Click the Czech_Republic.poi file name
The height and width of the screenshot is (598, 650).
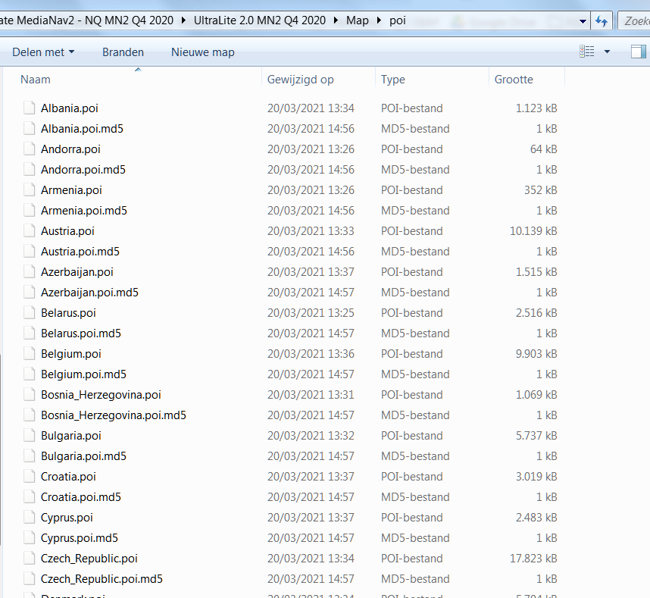pyautogui.click(x=89, y=558)
